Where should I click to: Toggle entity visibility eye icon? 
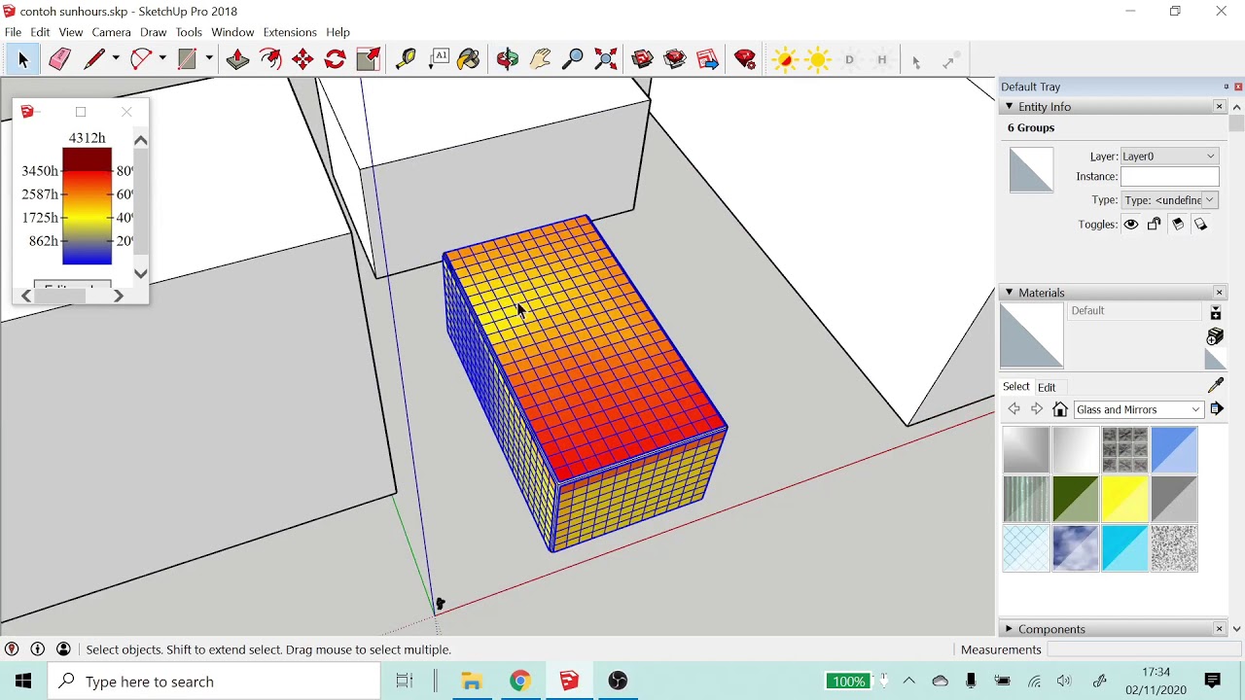coord(1131,225)
